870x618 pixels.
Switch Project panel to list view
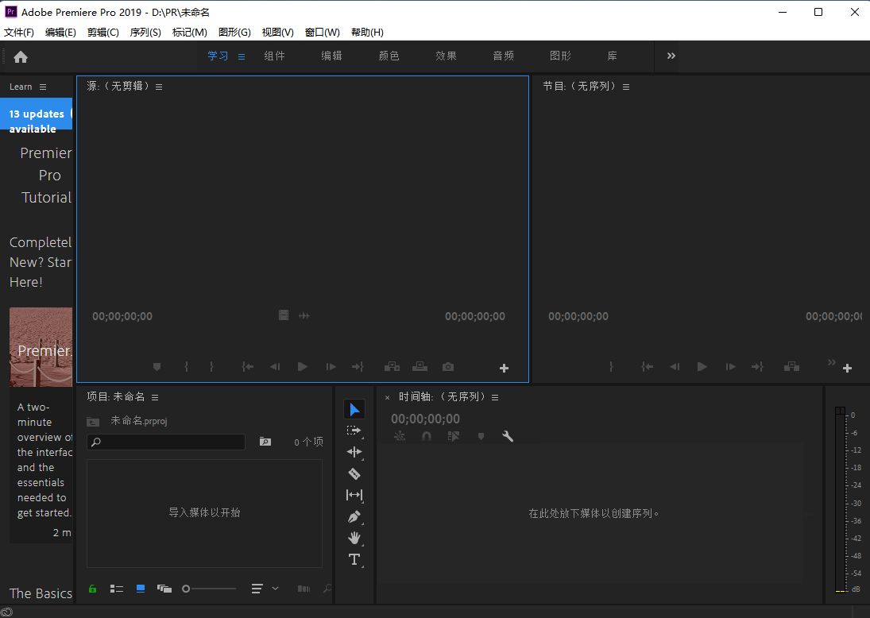(117, 589)
